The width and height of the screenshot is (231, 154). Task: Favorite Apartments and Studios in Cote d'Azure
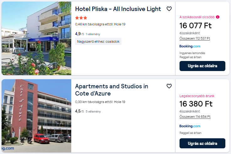pyautogui.click(x=169, y=86)
